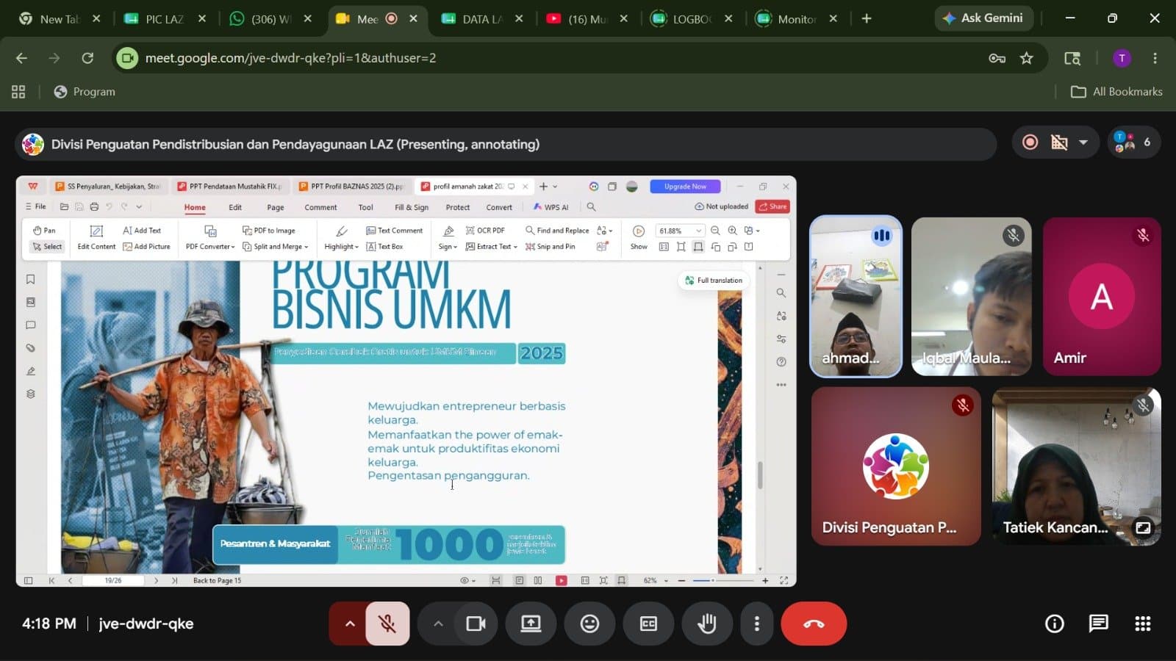Viewport: 1176px width, 661px height.
Task: Expand video settings arrow
Action: (438, 624)
